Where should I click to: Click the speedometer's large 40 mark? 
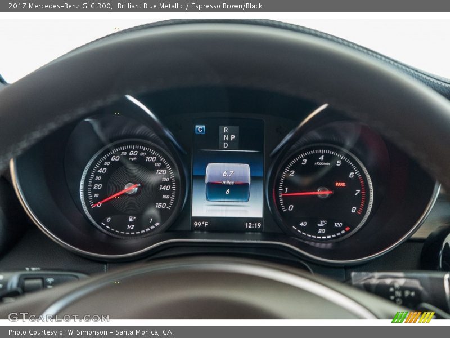click(102, 171)
